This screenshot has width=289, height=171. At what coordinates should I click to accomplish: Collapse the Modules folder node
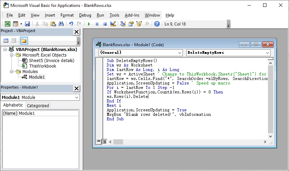pos(11,71)
